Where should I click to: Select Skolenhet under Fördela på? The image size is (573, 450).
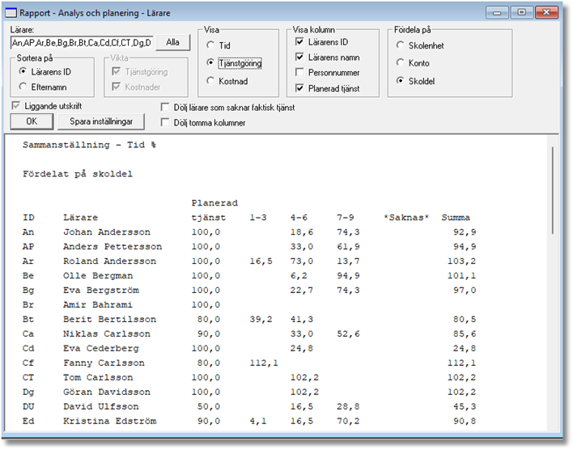[x=401, y=46]
